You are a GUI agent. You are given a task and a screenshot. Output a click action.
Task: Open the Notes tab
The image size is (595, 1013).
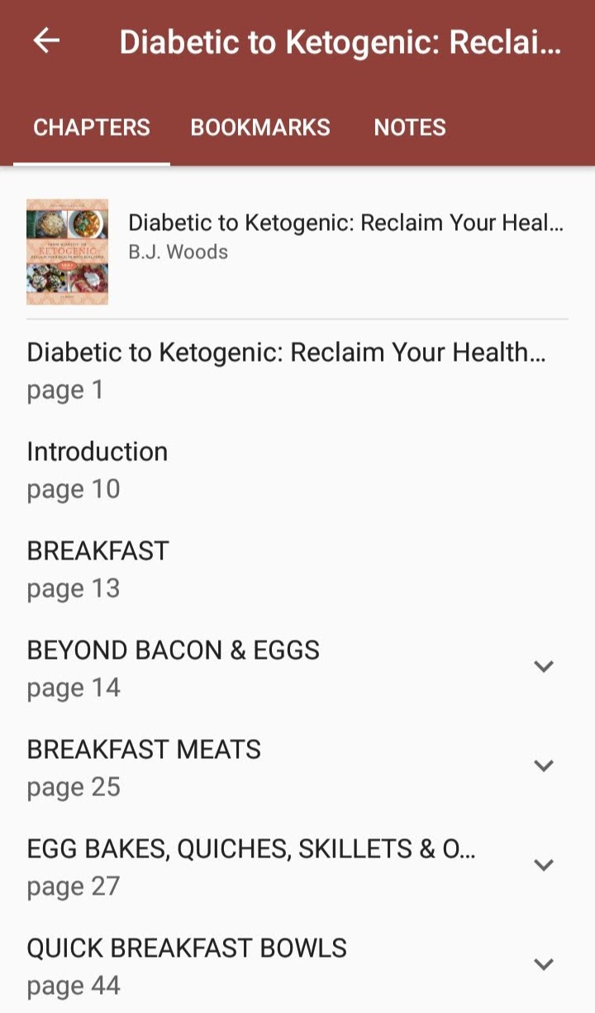(410, 127)
